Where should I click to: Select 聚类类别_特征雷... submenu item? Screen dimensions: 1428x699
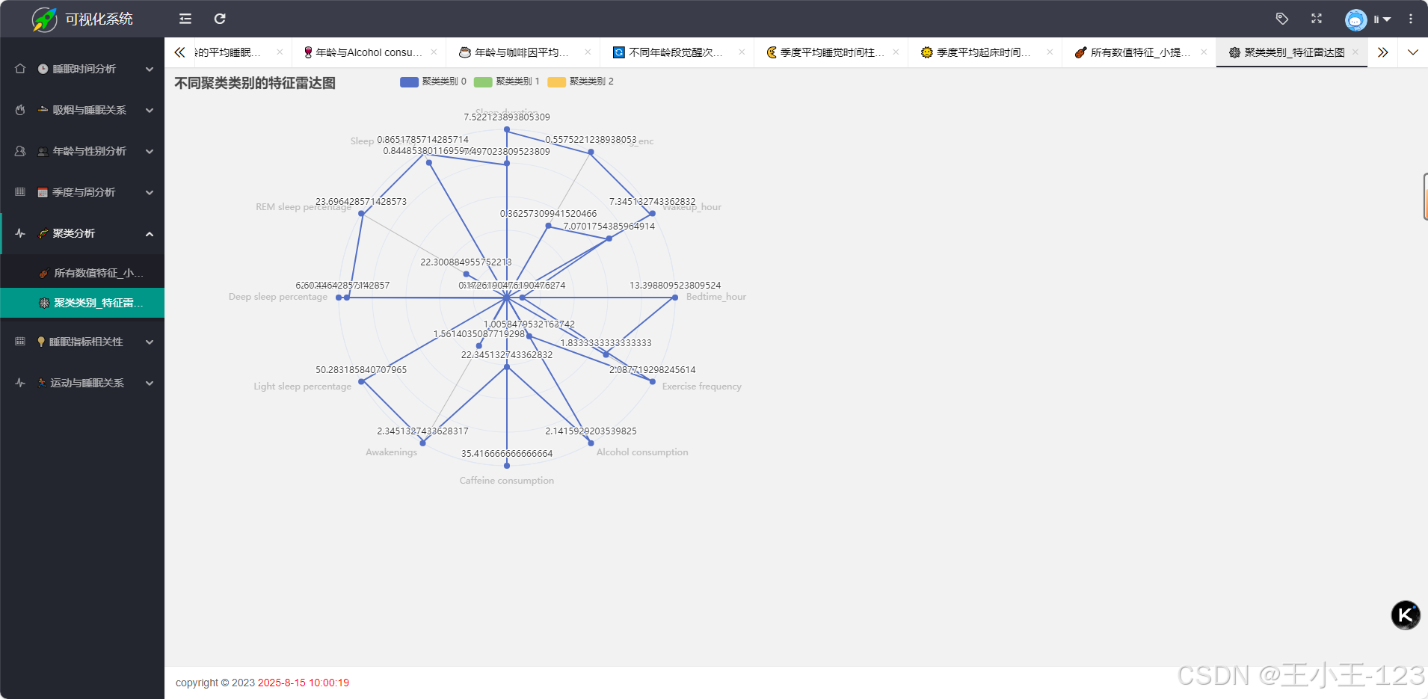click(82, 303)
